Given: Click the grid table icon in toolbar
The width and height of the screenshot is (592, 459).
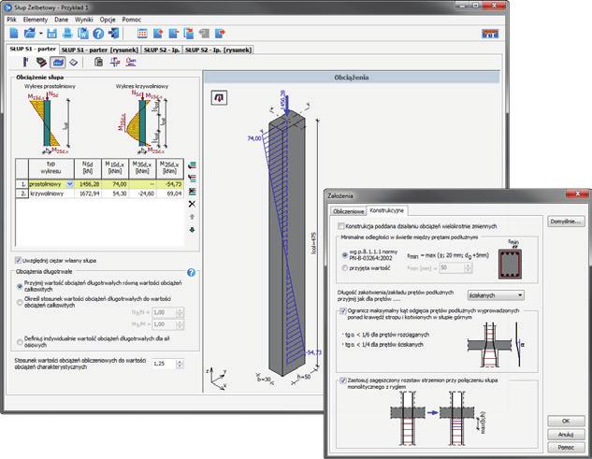Looking at the screenshot, I should [142, 34].
